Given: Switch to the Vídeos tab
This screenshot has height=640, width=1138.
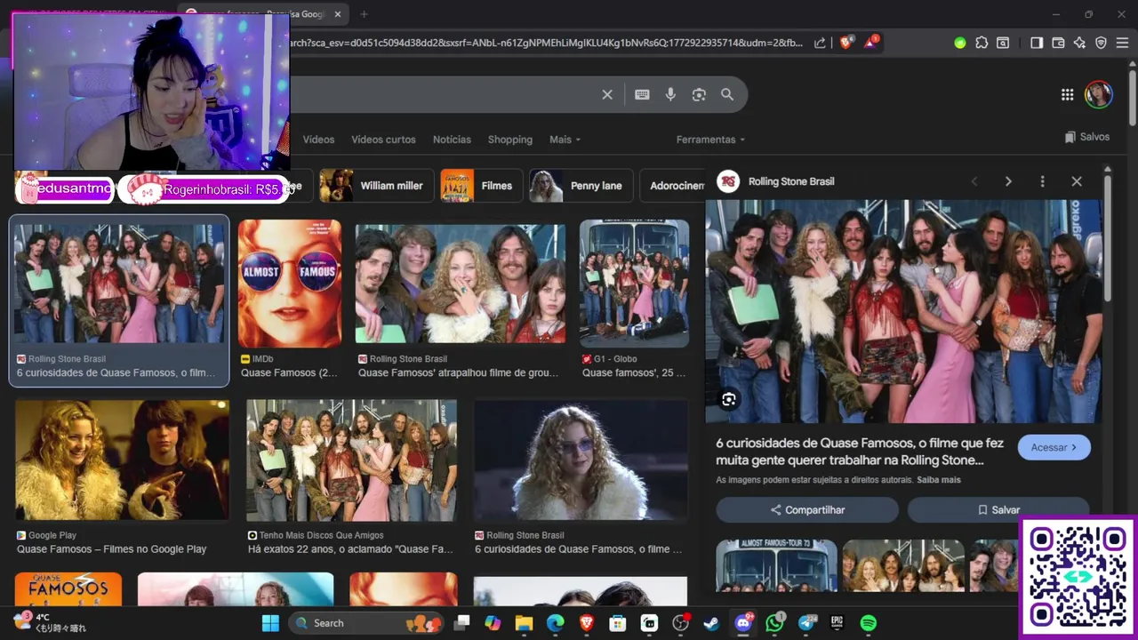Looking at the screenshot, I should point(318,140).
